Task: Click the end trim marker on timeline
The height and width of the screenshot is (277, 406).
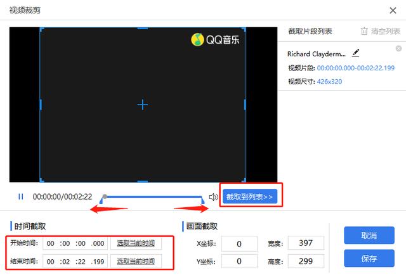Action: 203,200
